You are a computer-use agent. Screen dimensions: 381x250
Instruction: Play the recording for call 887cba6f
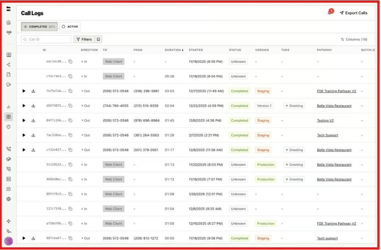tap(24, 238)
